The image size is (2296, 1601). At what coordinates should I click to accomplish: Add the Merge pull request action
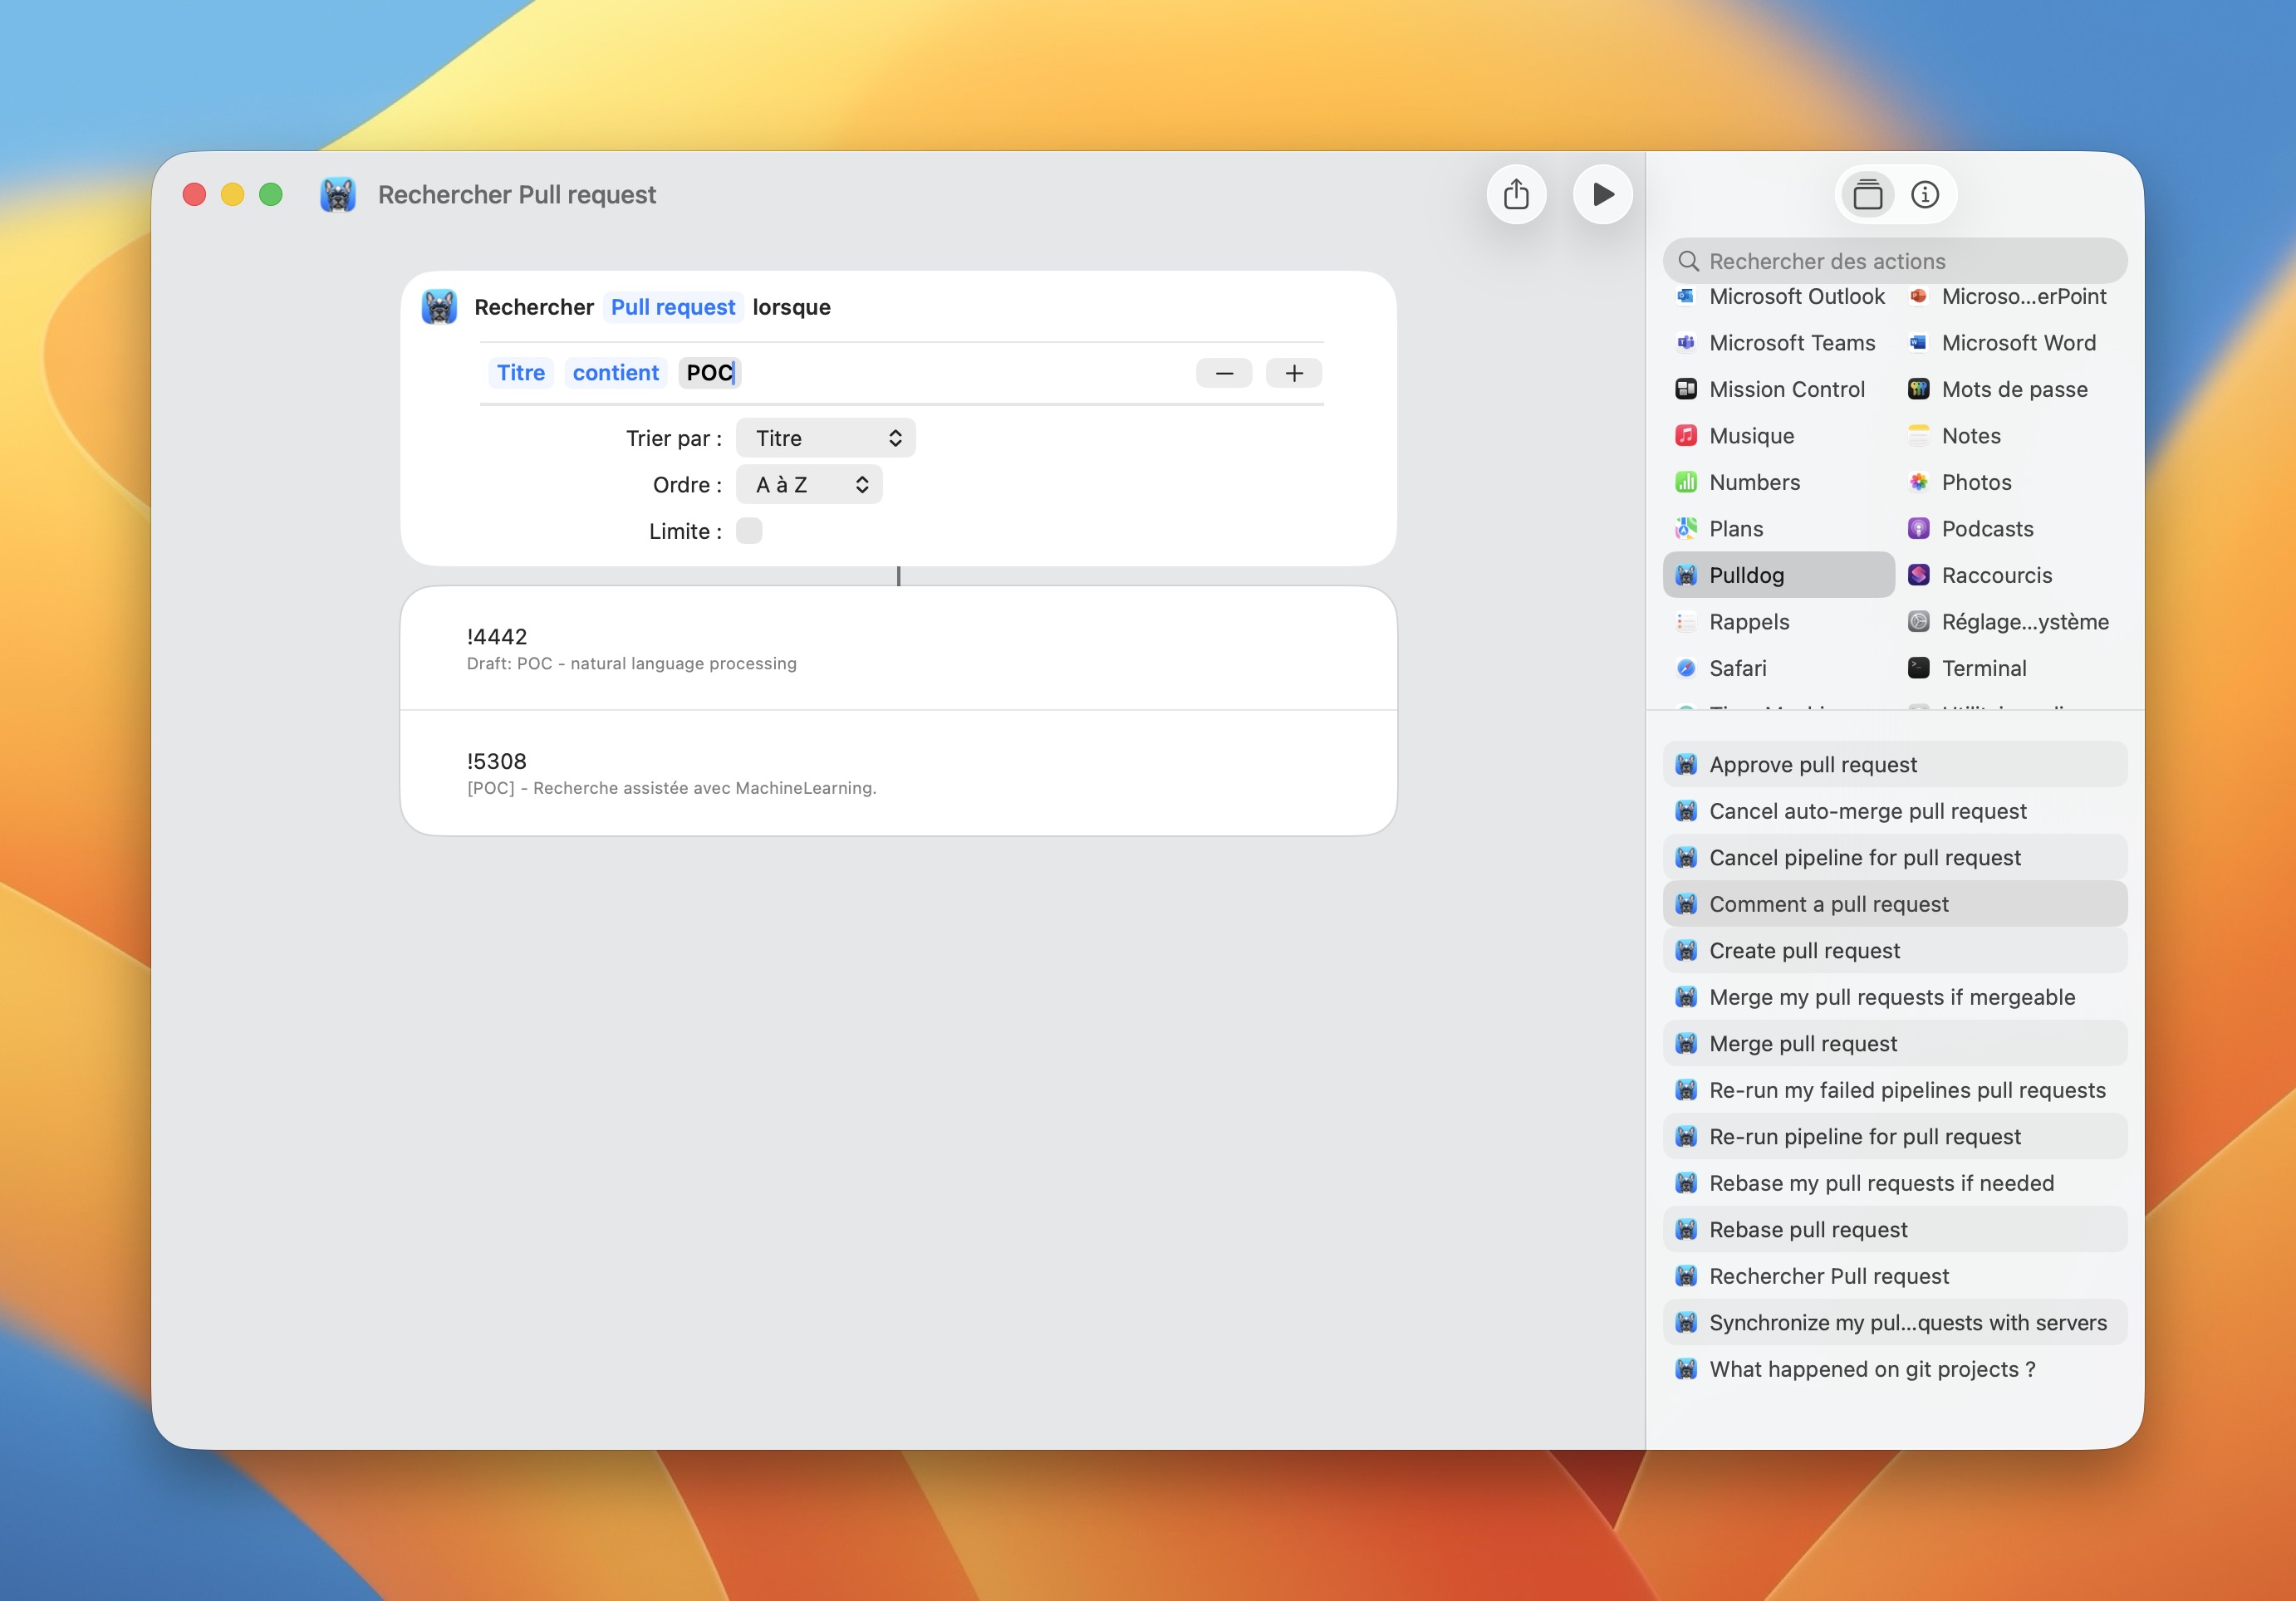point(1802,1043)
